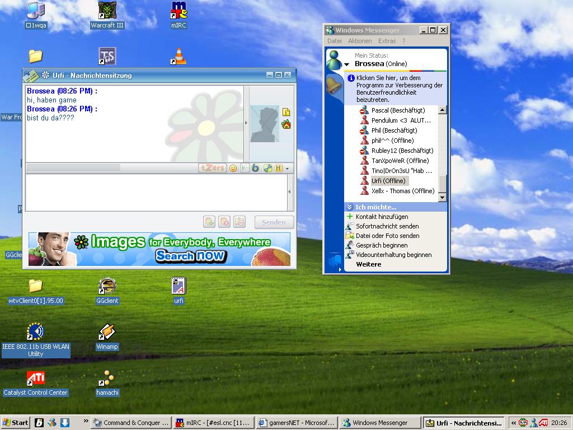Expand hidden Quick Launch icons chevron
Screen dimensions: 573x430
(86, 421)
